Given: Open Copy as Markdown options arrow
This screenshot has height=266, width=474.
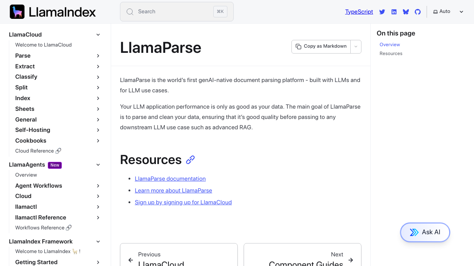Looking at the screenshot, I should tap(356, 47).
